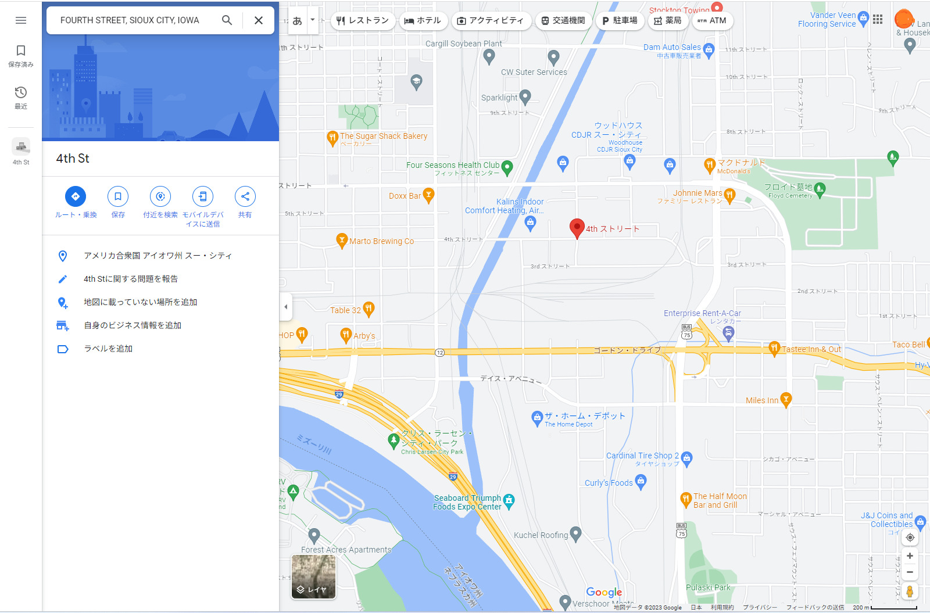This screenshot has height=613, width=930.
Task: Open the input method dropdown arrow
Action: [x=313, y=20]
